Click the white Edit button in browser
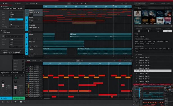The height and width of the screenshot is (106, 173). click(168, 31)
